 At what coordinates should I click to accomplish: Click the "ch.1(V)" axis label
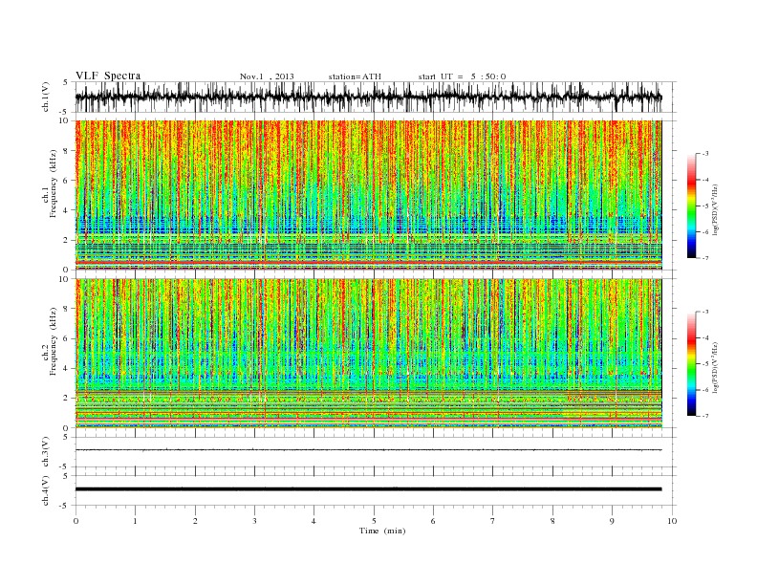tap(46, 97)
